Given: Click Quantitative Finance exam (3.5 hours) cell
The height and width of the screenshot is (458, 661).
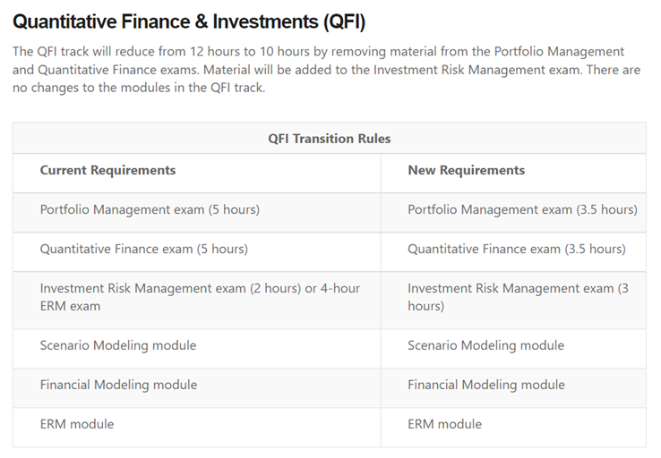Looking at the screenshot, I should point(517,249).
